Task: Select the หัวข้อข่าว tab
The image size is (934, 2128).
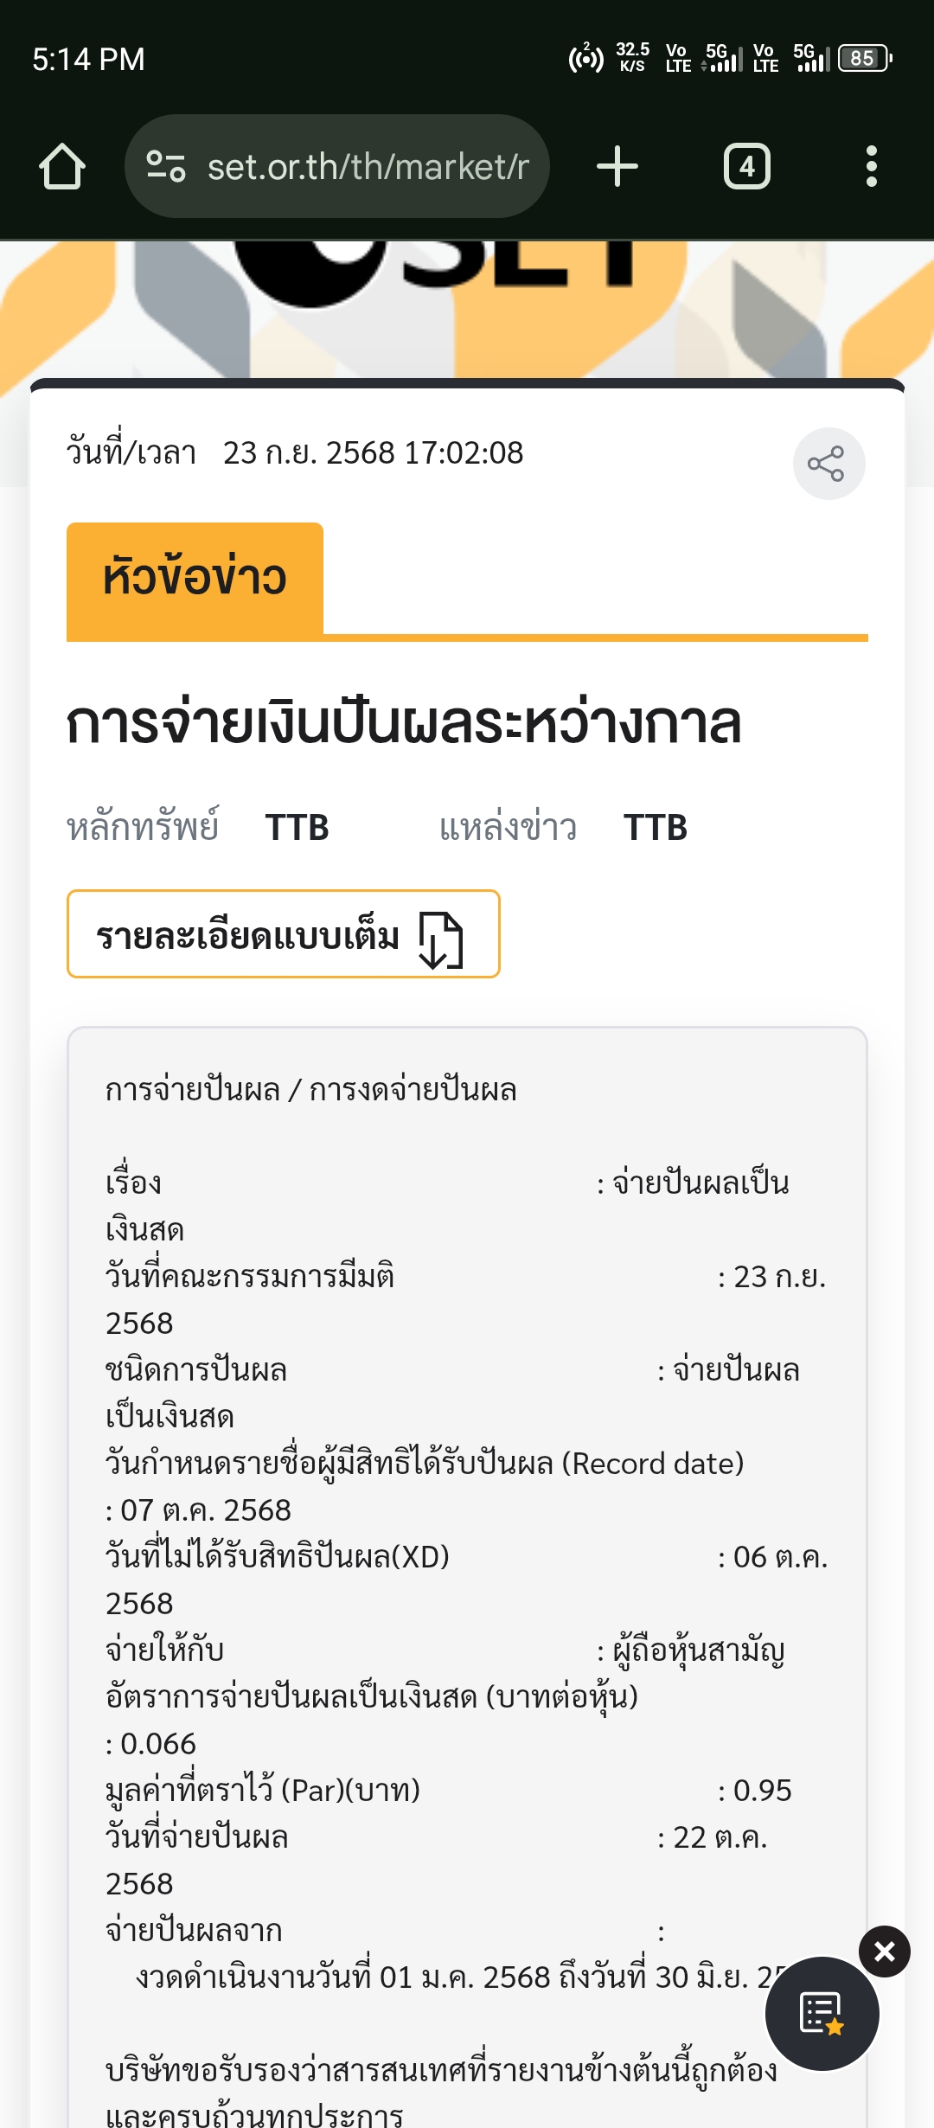Action: (195, 579)
